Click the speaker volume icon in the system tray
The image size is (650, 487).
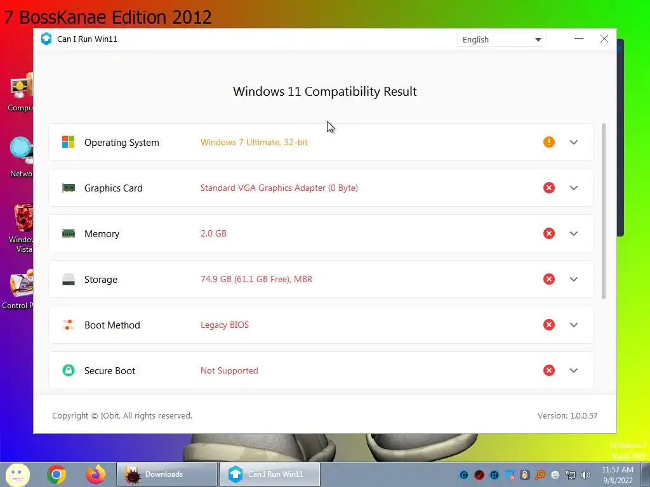tap(586, 475)
